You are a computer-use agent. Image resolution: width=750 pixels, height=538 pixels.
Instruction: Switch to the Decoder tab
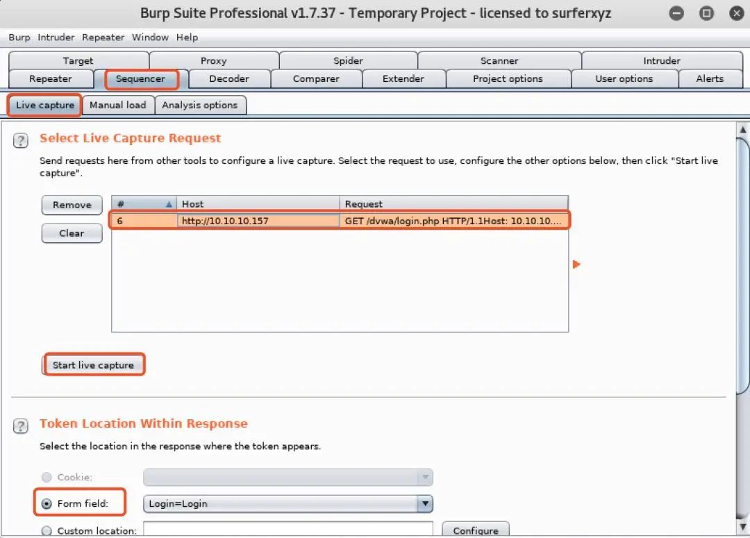pos(229,79)
